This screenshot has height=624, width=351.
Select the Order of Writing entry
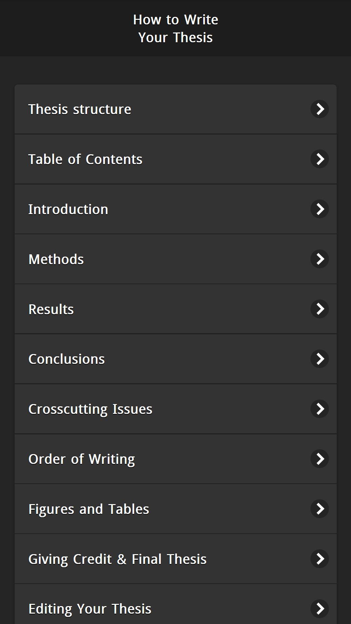click(x=176, y=459)
